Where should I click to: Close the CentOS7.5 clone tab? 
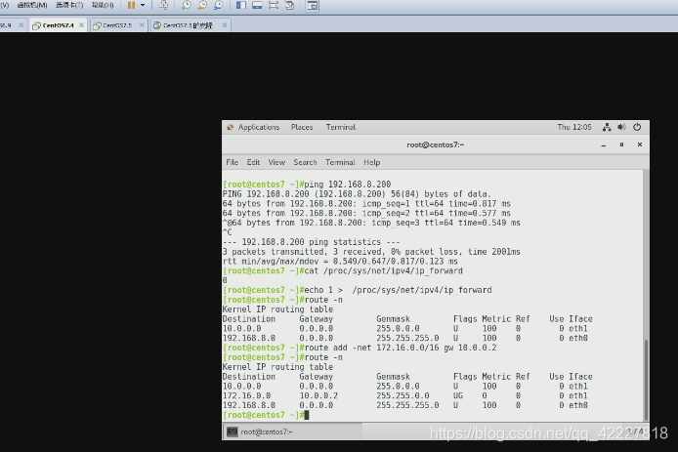pyautogui.click(x=225, y=25)
